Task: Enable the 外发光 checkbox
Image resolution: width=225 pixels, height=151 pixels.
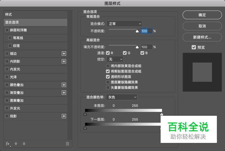Action: [x=7, y=108]
